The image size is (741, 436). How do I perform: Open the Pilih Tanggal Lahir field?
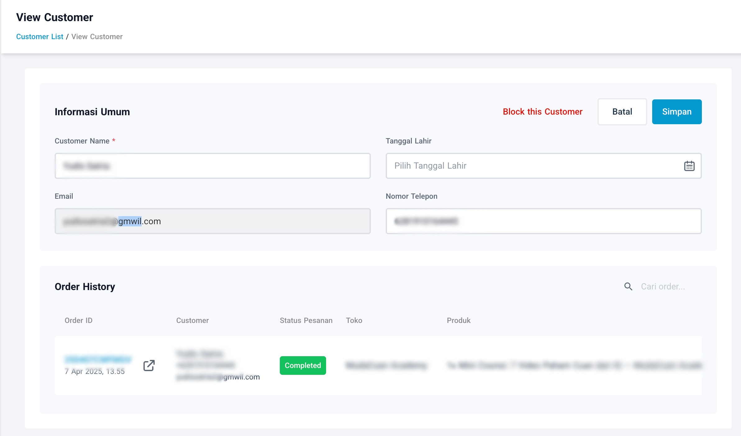(528, 166)
